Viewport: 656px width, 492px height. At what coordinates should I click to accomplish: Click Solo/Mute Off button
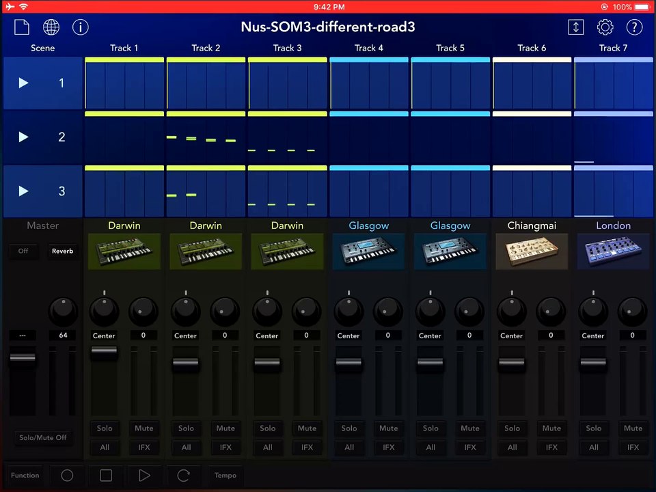[42, 437]
